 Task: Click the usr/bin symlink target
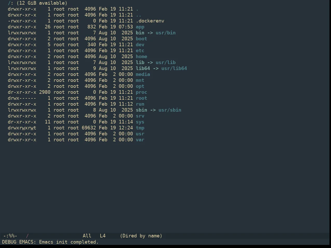point(165,33)
